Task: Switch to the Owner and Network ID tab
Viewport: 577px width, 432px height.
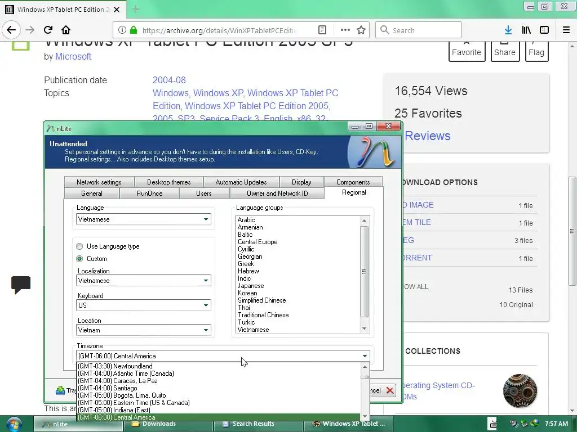Action: pos(277,193)
